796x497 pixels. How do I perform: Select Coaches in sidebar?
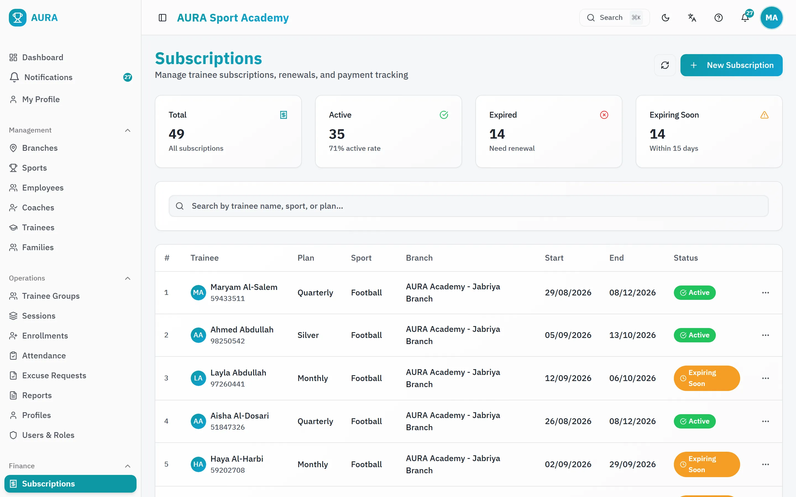[x=70, y=208]
